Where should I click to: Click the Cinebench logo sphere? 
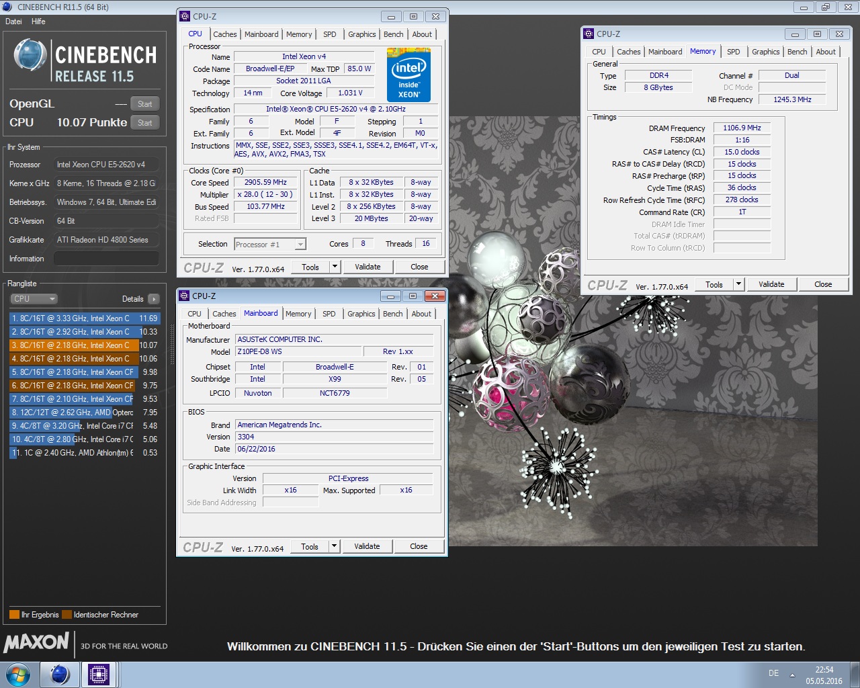tap(30, 56)
